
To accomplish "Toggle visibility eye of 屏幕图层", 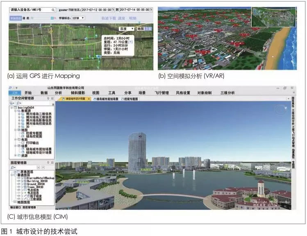I will pyautogui.click(x=15, y=172).
